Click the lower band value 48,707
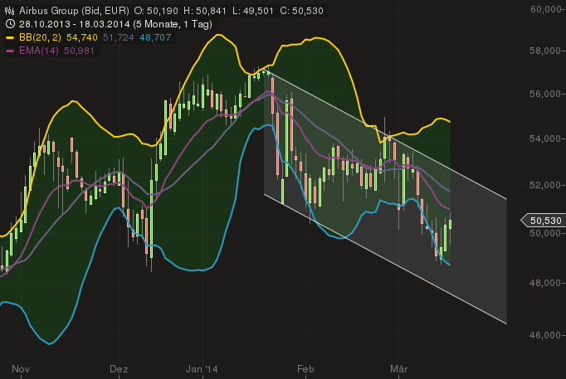Image resolution: width=566 pixels, height=379 pixels. [x=155, y=37]
